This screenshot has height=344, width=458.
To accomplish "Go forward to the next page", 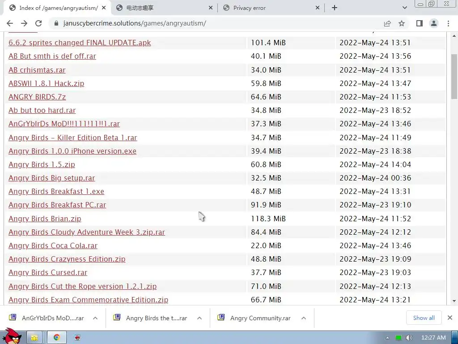I will coord(24,23).
